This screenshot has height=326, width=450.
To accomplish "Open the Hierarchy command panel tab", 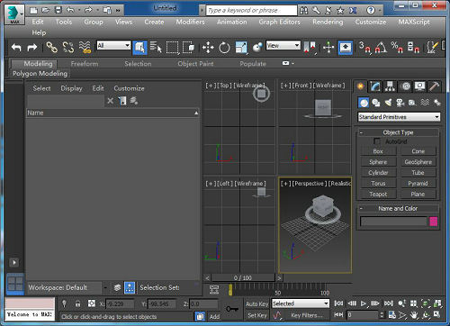I will [x=390, y=86].
